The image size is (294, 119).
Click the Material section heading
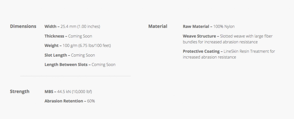tap(158, 26)
